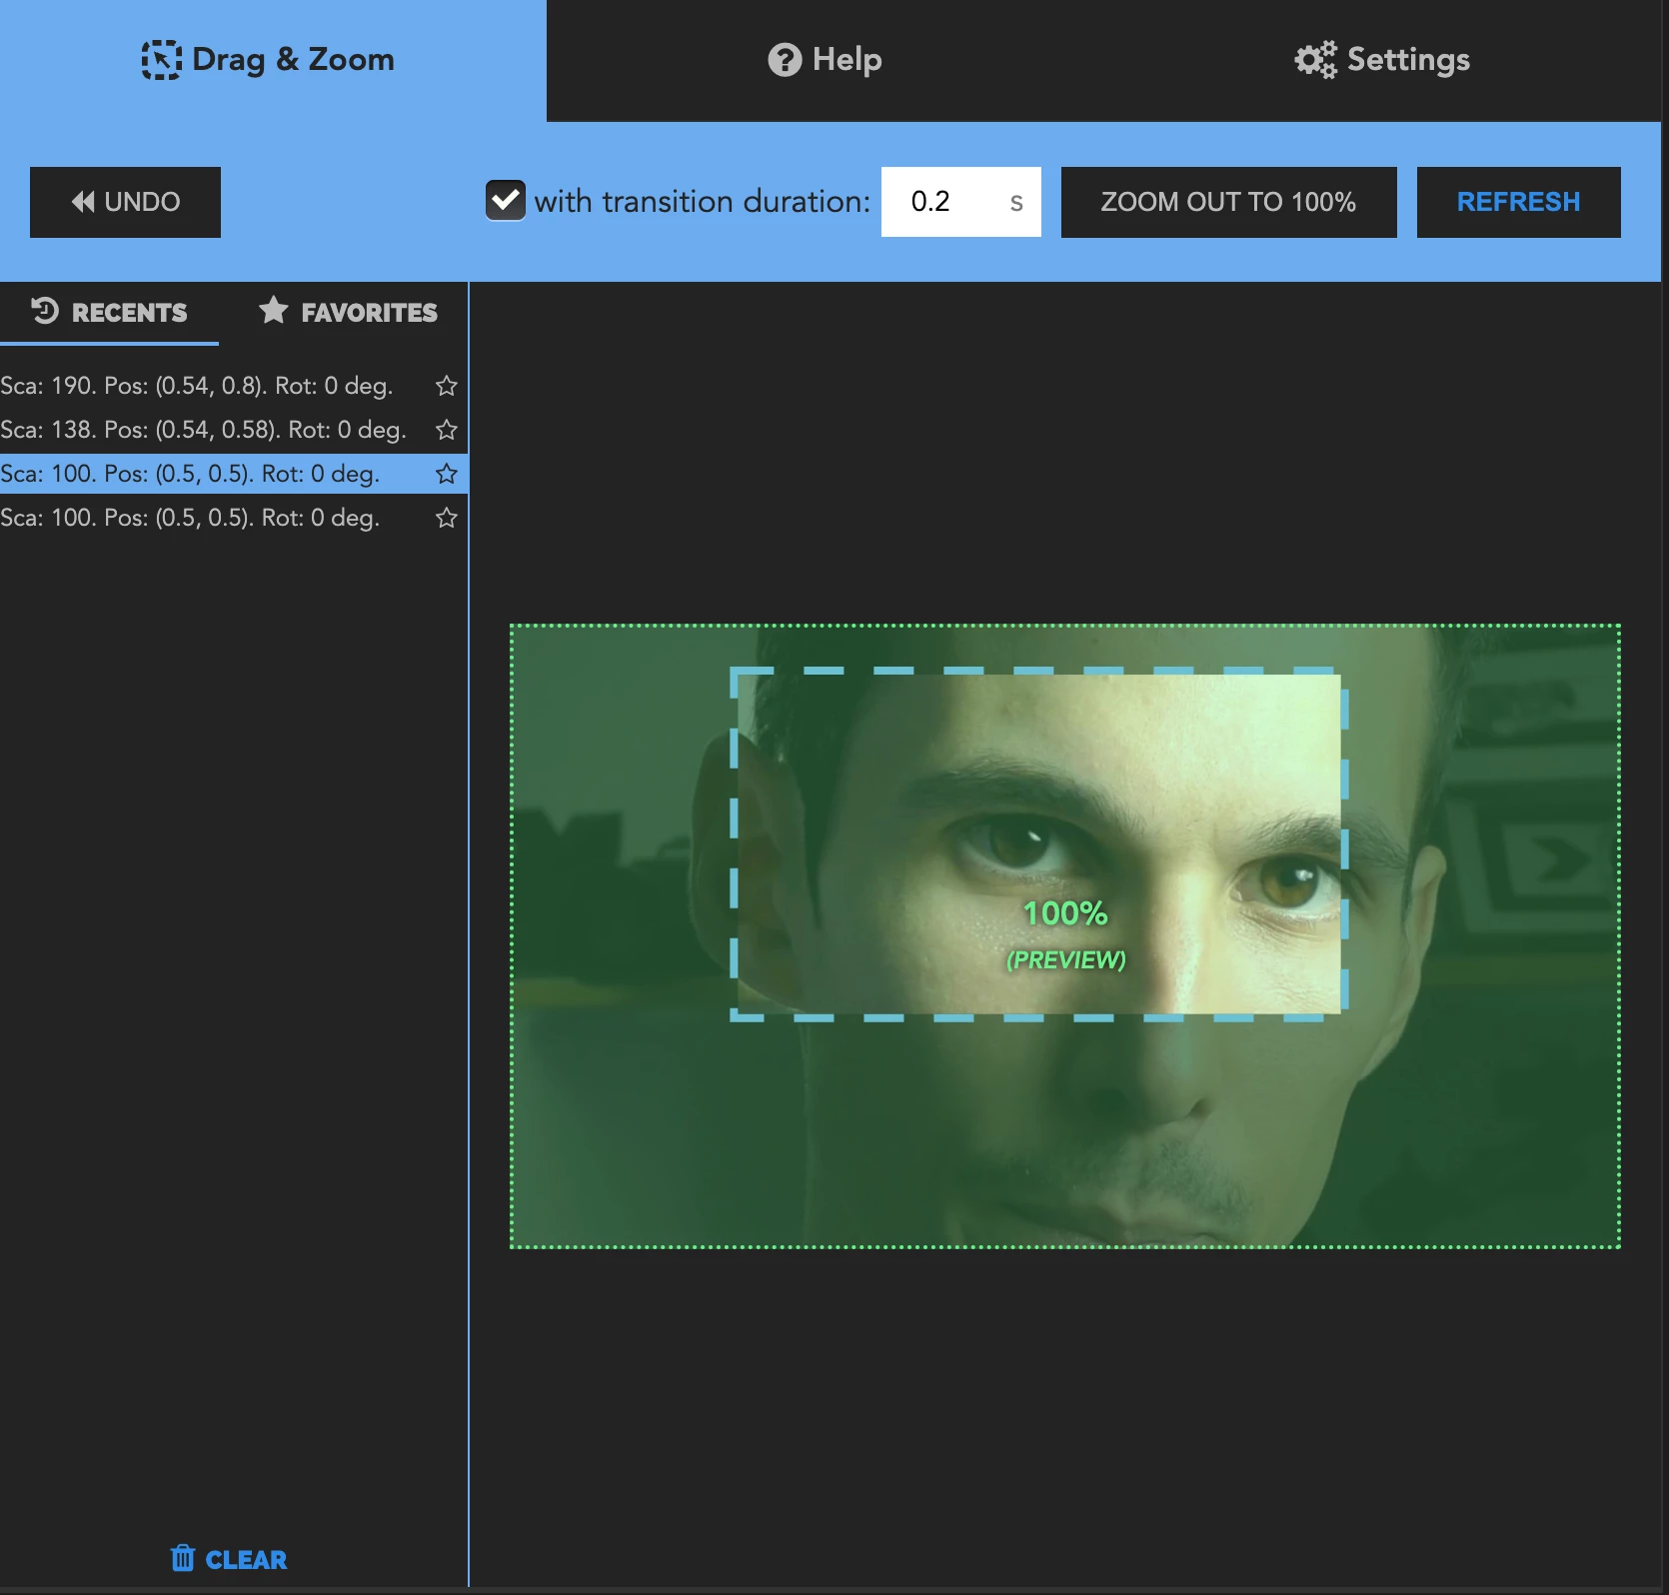Viewport: 1669px width, 1595px height.
Task: Open the Drag & Zoom tab
Action: [x=273, y=60]
